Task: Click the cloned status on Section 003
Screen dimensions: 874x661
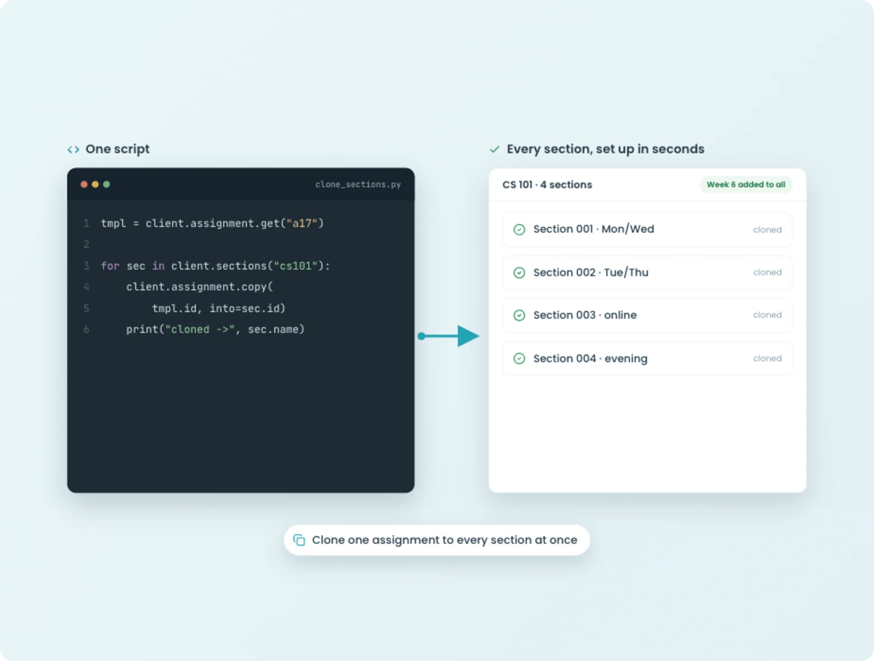Action: (x=767, y=315)
